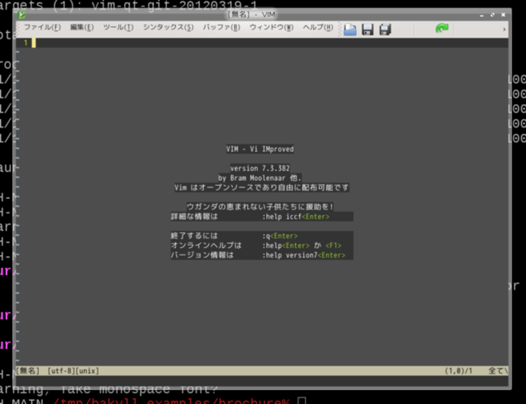526x404 pixels.
Task: Click the '詳細な情報は' label
Action: point(194,217)
